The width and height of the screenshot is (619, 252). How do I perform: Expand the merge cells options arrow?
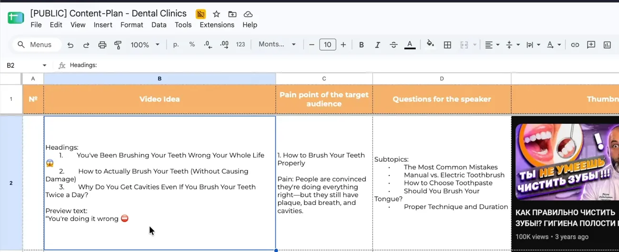[x=475, y=45]
